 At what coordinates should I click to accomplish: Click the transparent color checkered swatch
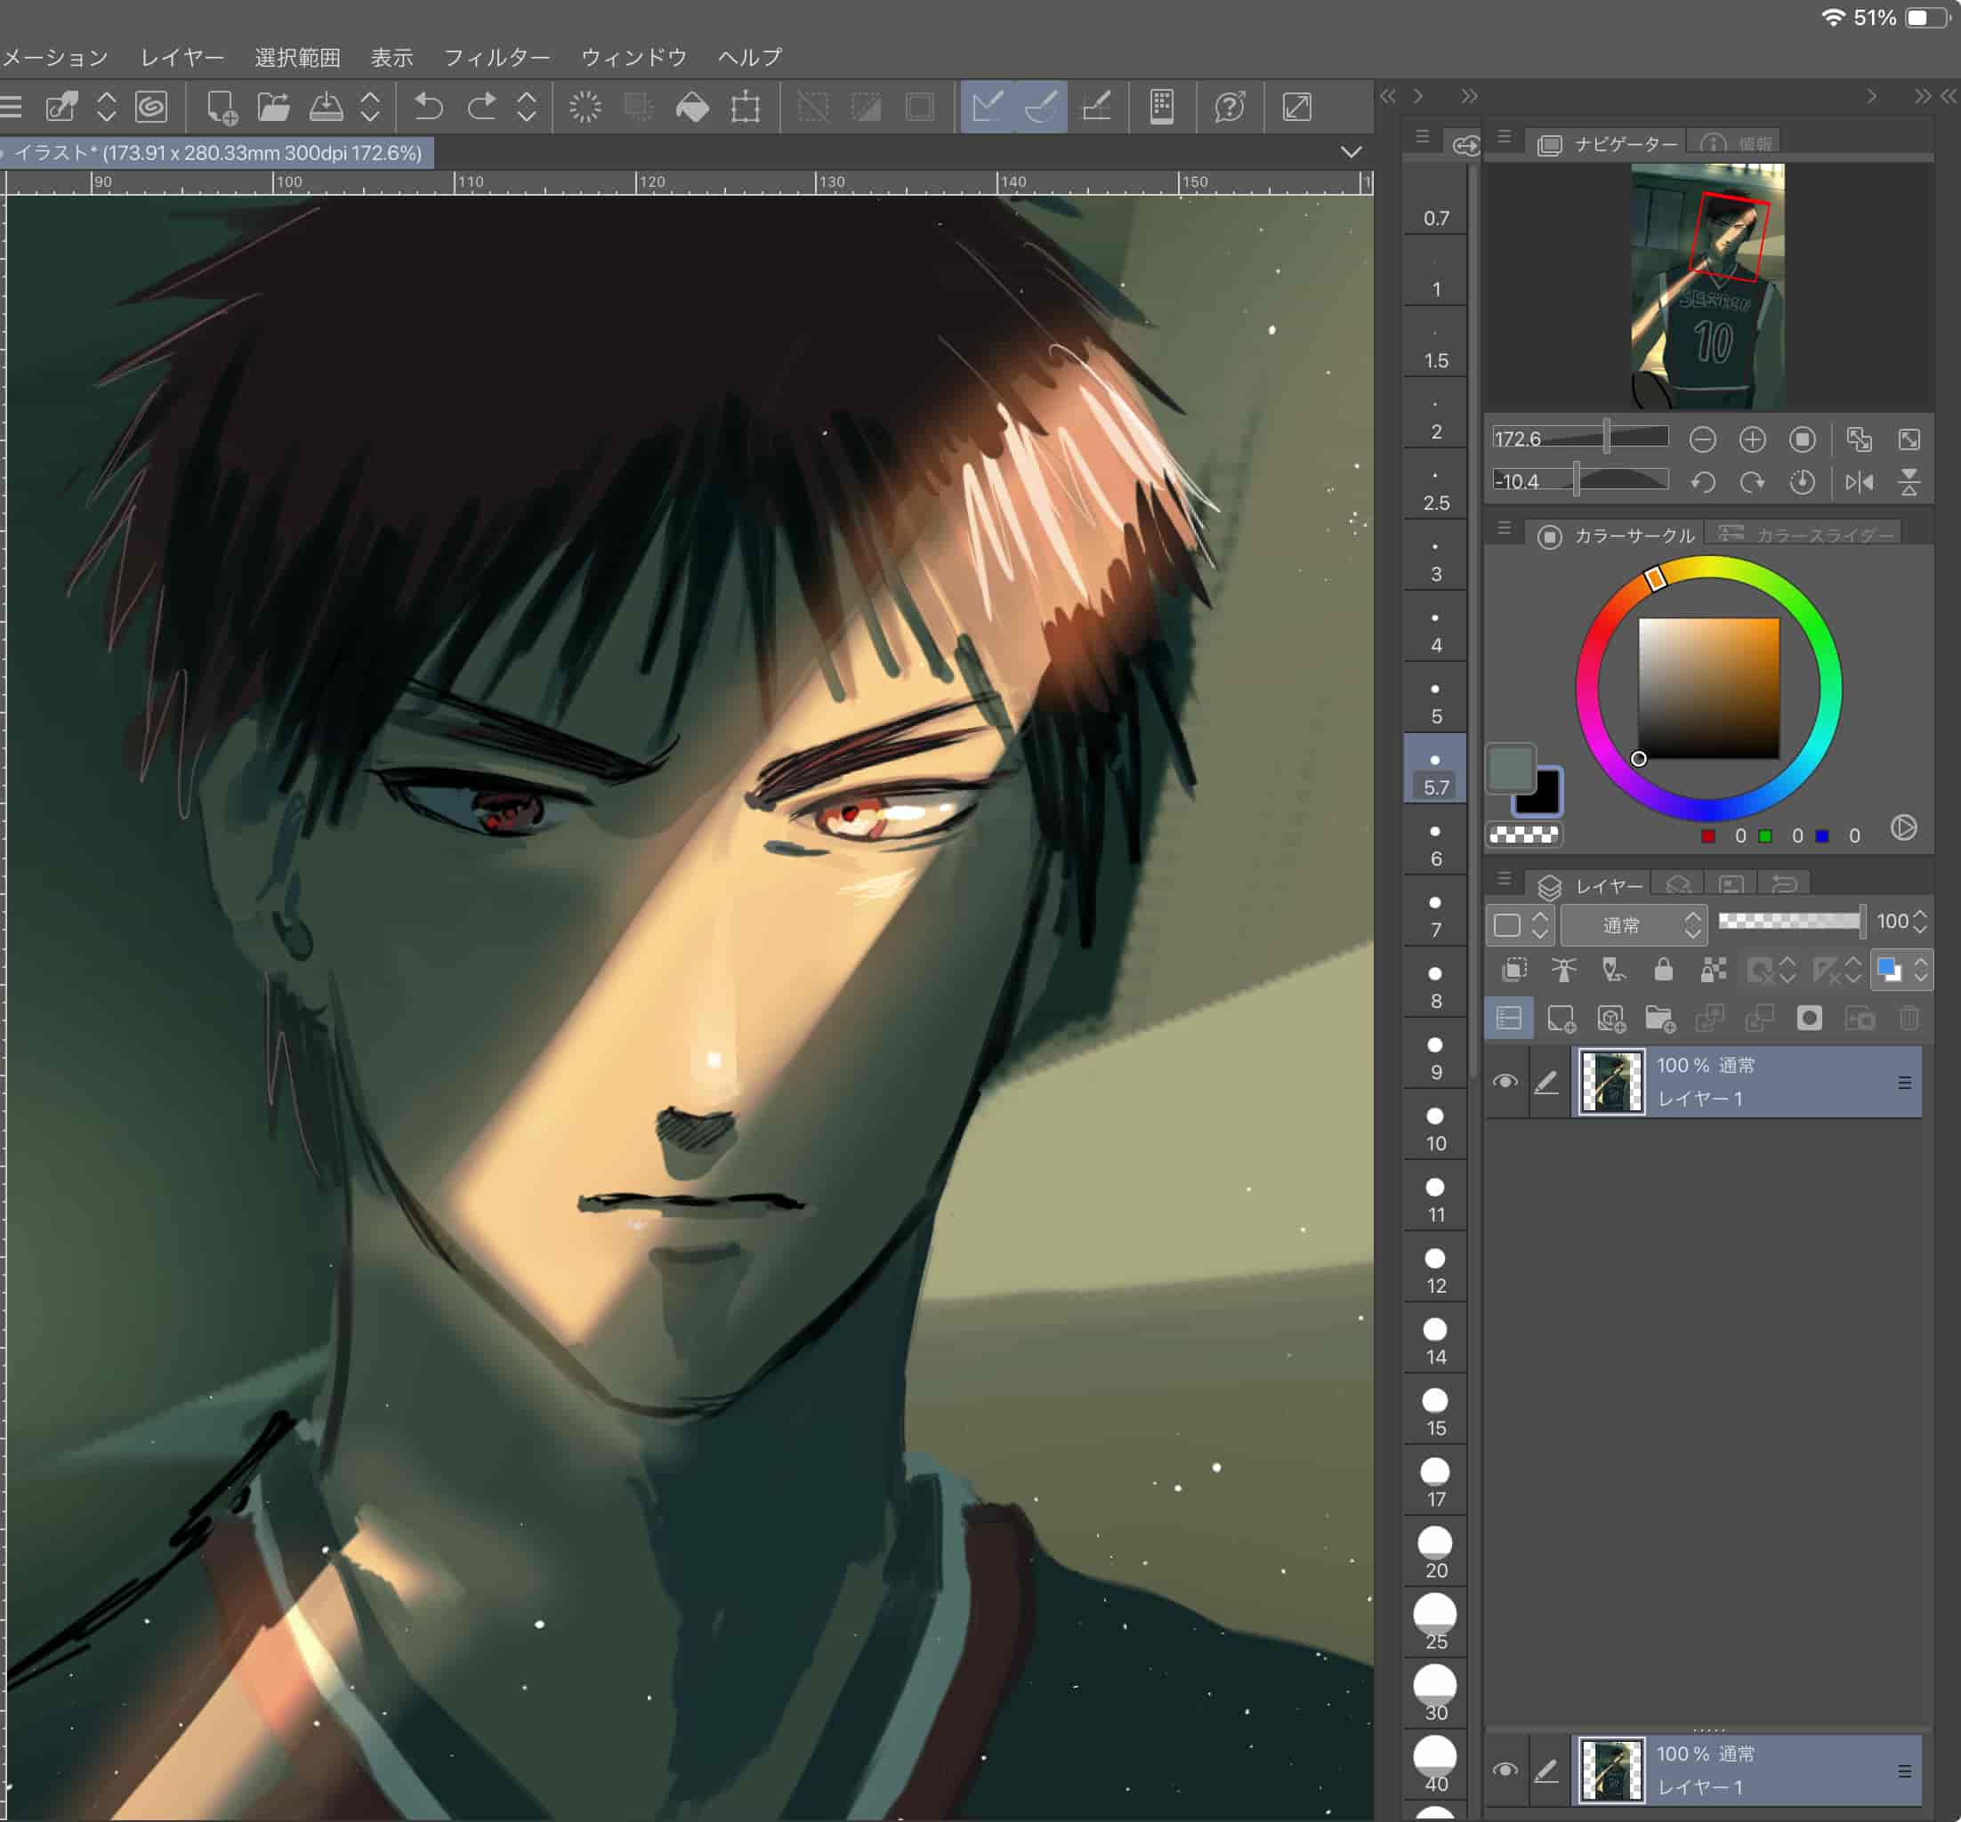(x=1524, y=835)
